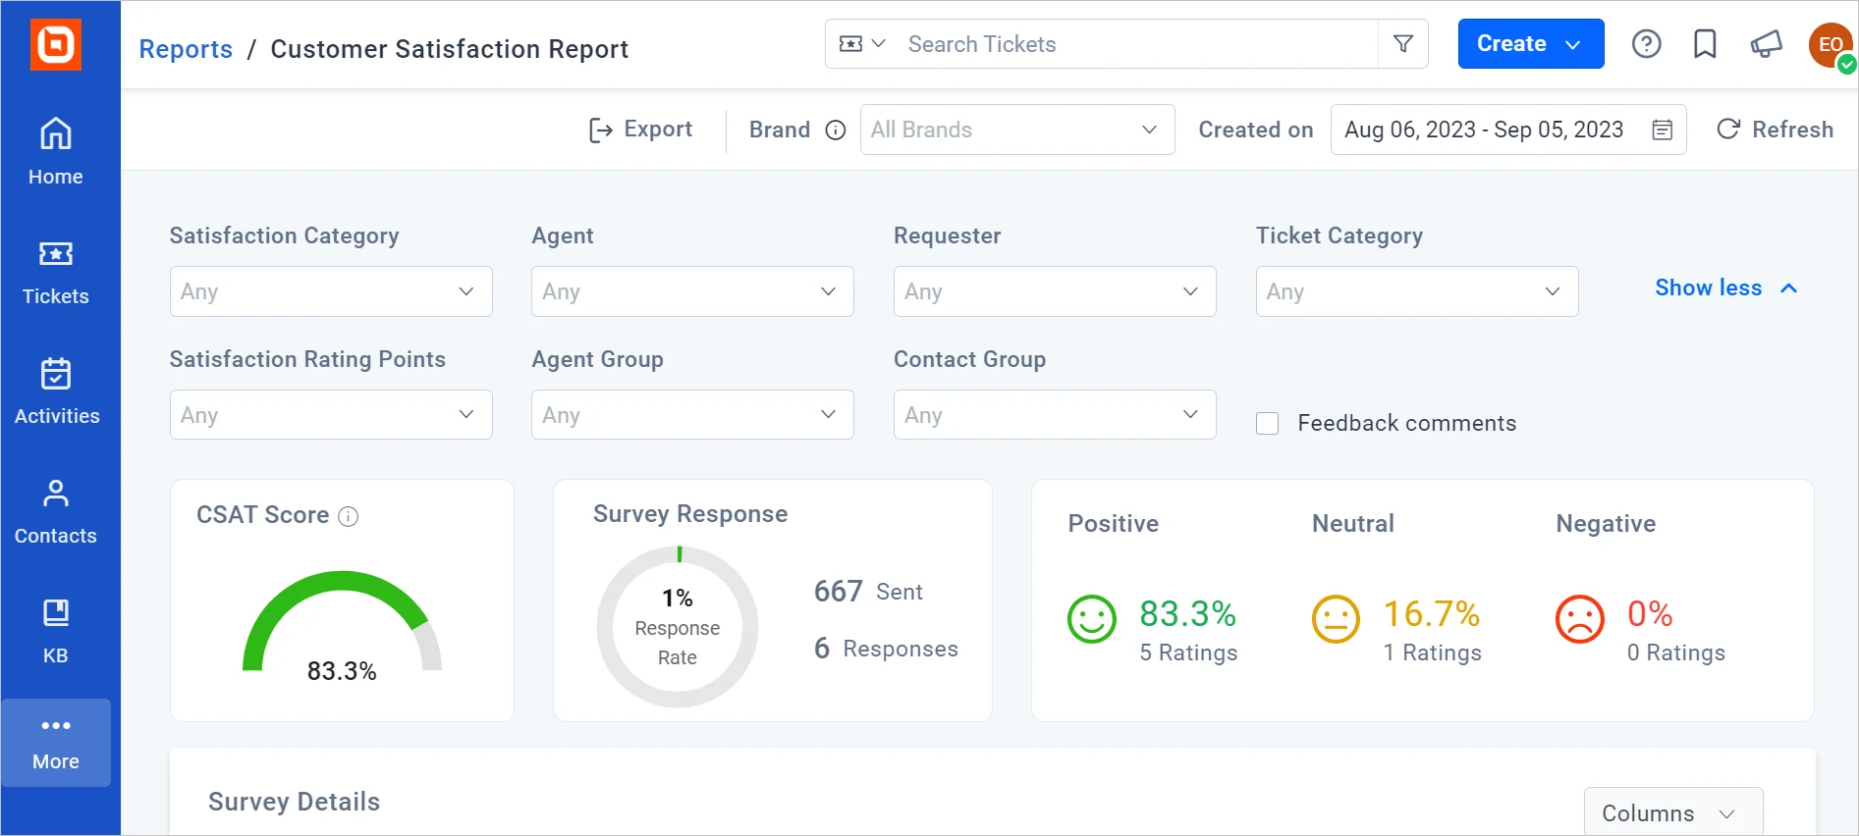Click the BoldDesk logo icon
This screenshot has width=1859, height=836.
click(56, 45)
